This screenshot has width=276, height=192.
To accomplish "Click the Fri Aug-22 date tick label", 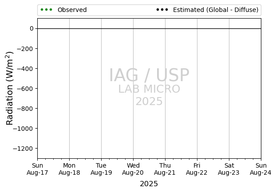I will pos(197,169).
